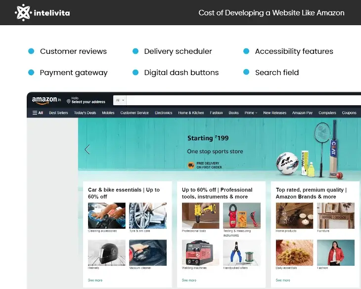
Task: Open Customer Service page
Action: pos(135,113)
